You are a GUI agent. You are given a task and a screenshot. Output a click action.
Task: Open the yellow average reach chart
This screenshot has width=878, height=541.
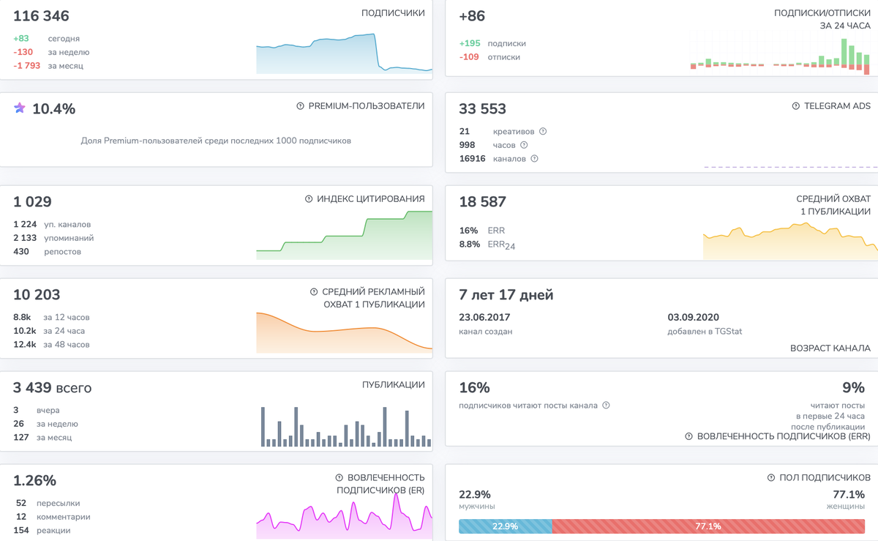(789, 241)
